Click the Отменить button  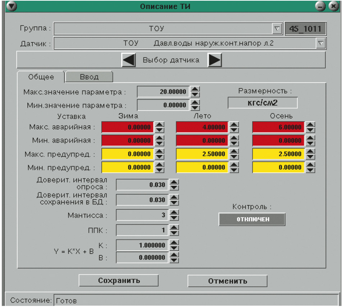[x=228, y=281]
